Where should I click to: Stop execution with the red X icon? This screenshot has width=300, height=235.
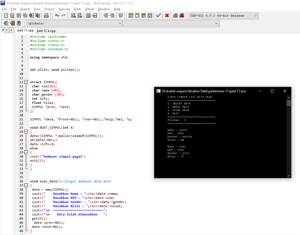pos(167,15)
